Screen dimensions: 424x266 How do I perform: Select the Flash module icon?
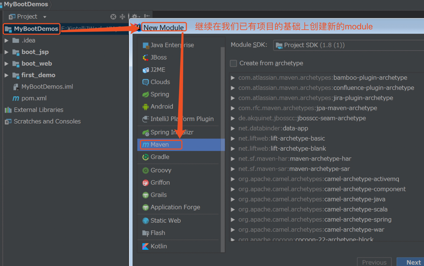pyautogui.click(x=145, y=233)
